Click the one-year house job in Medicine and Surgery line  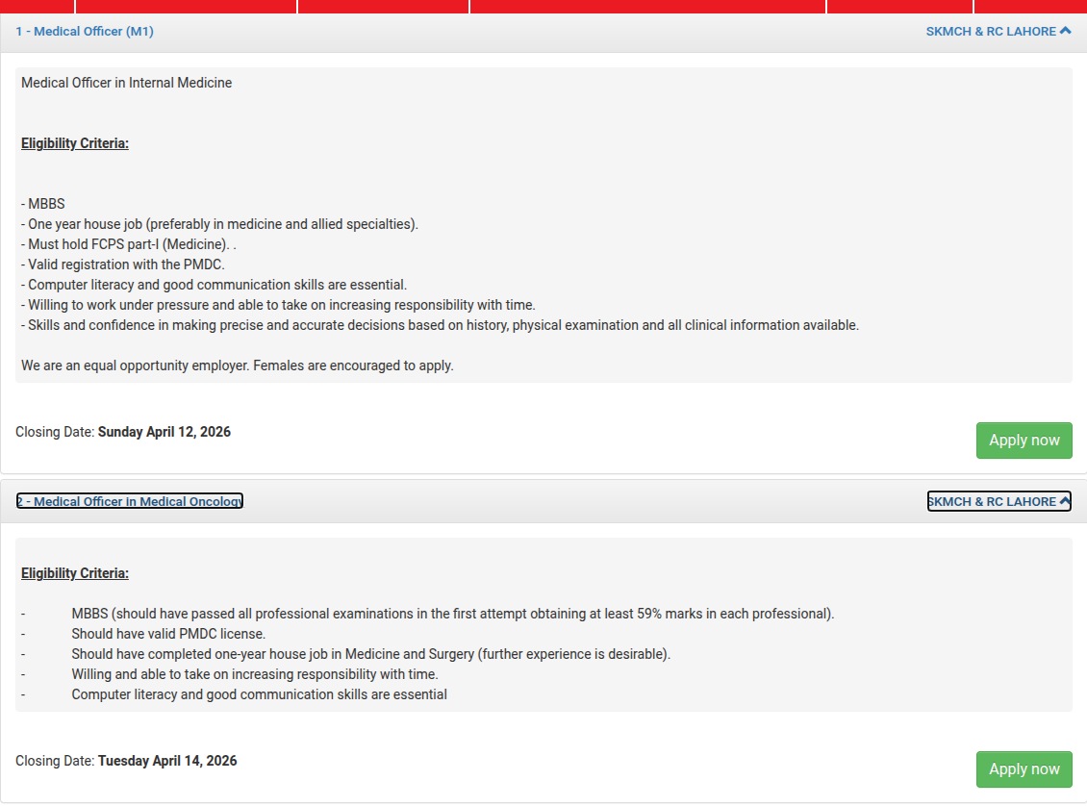(x=370, y=654)
